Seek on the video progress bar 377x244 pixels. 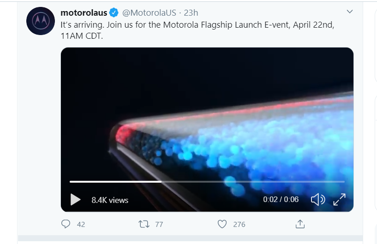207,182
